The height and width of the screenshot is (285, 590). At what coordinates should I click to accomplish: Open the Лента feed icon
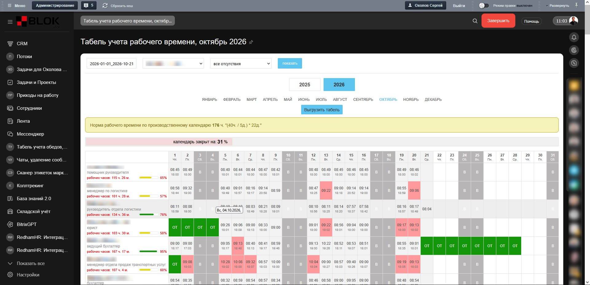(x=10, y=121)
